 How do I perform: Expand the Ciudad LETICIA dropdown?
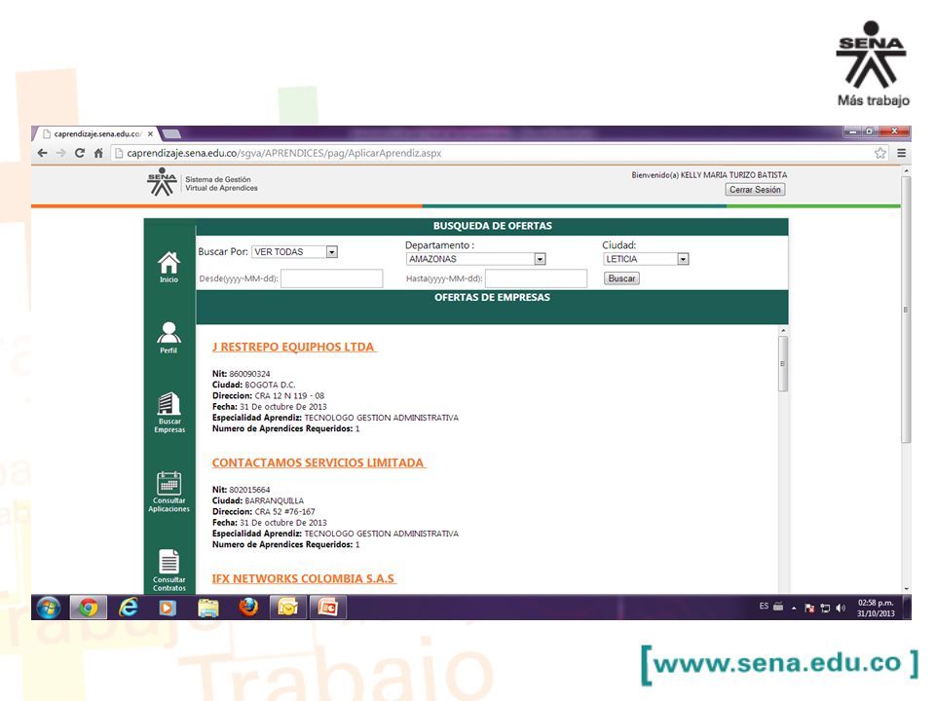click(683, 259)
